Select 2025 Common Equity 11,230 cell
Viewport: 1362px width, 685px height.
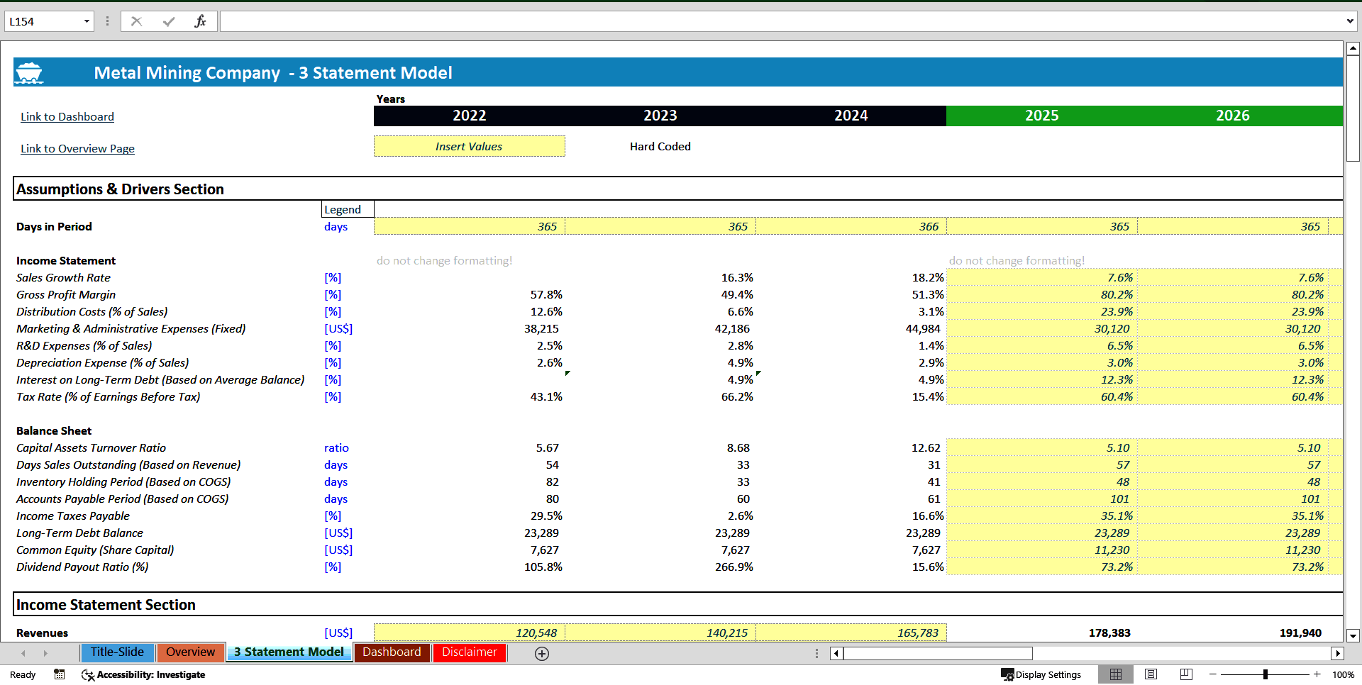pos(1041,550)
